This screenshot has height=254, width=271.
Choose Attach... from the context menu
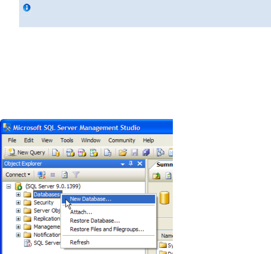tap(108, 212)
